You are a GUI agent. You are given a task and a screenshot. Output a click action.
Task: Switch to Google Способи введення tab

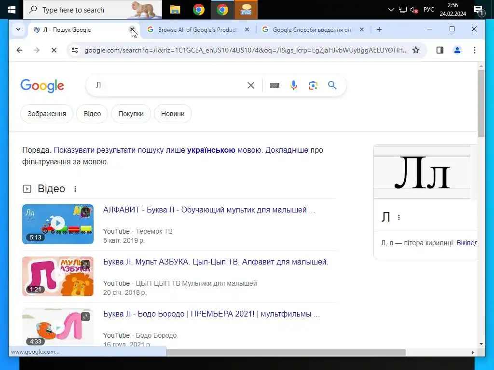[x=312, y=29]
